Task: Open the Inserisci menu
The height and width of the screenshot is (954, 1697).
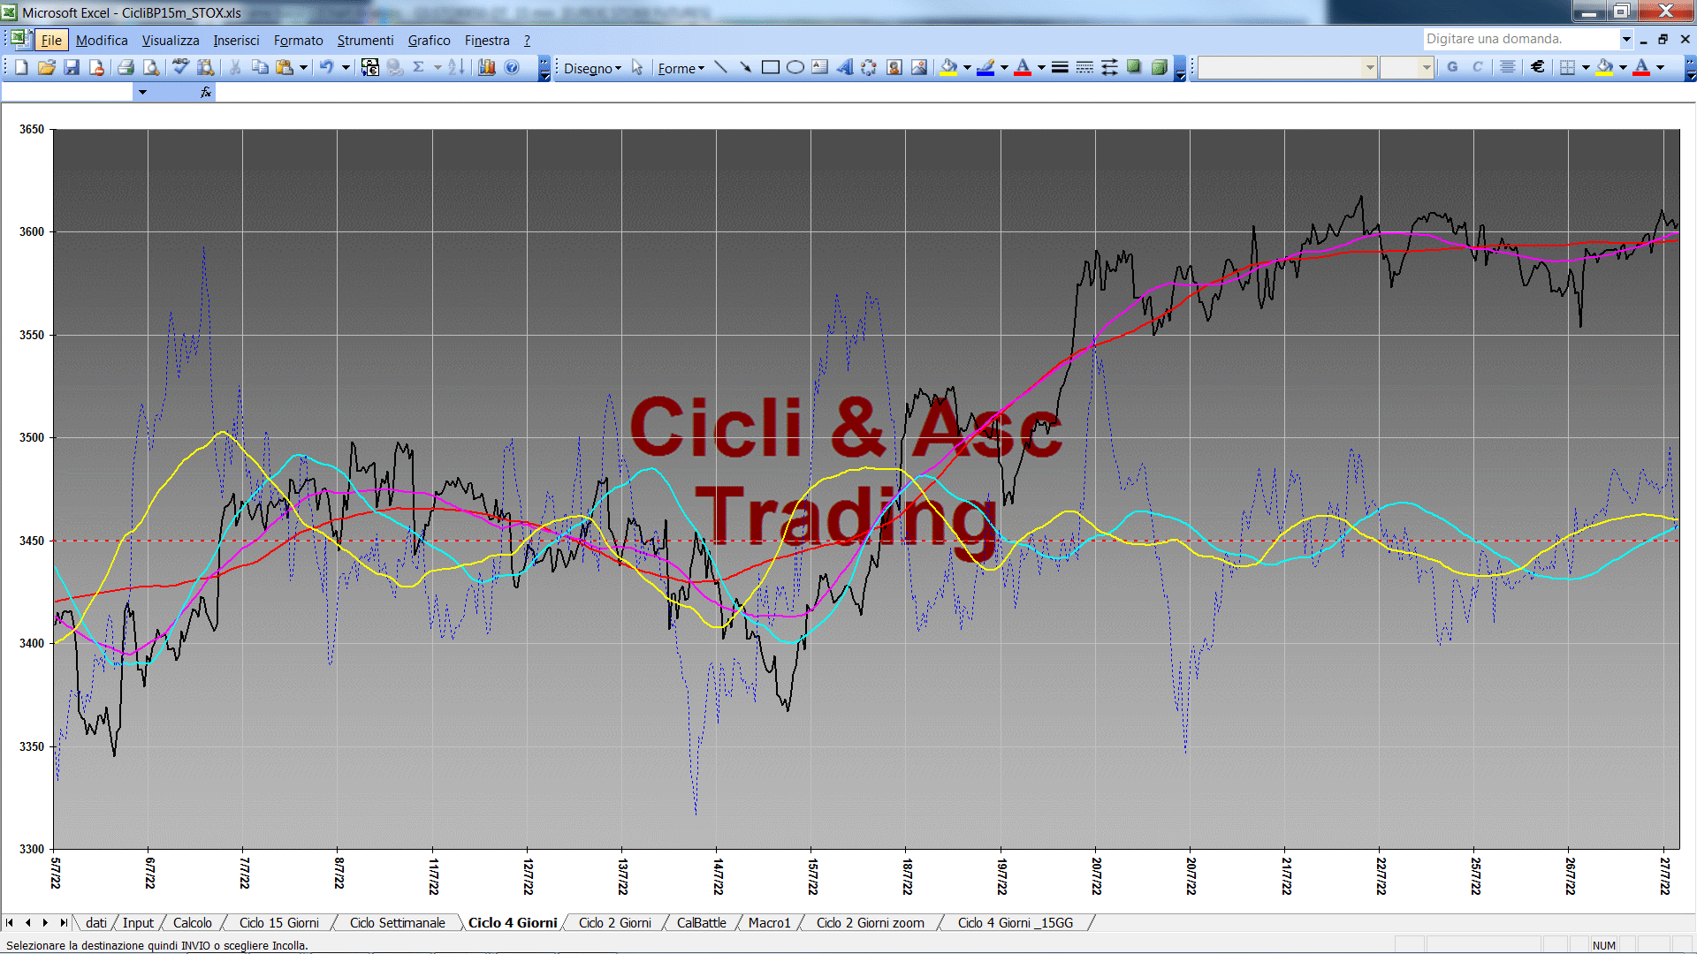Action: 236,41
